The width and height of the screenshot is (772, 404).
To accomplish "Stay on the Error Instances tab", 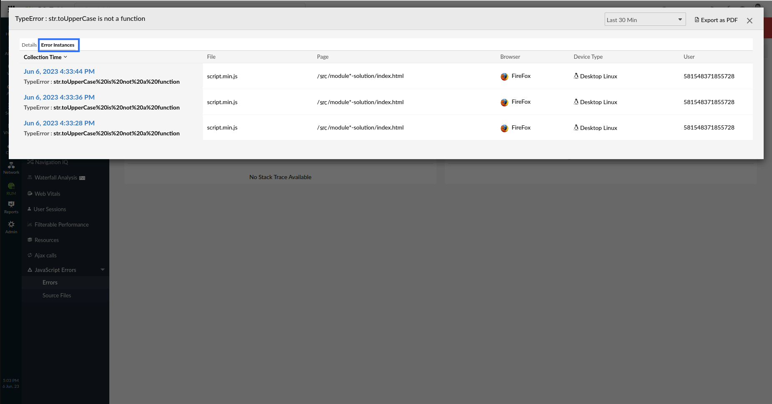I will tap(58, 45).
